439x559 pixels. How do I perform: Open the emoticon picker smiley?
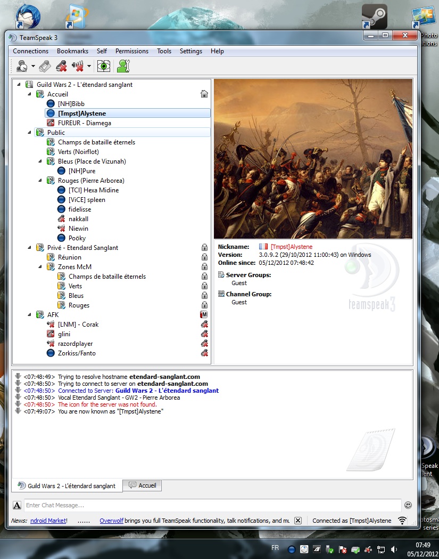[x=408, y=505]
